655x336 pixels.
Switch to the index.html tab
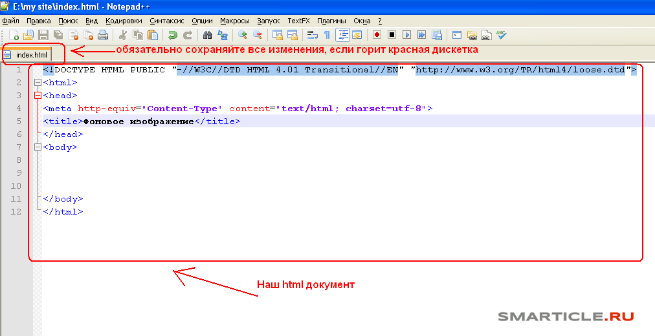(31, 56)
